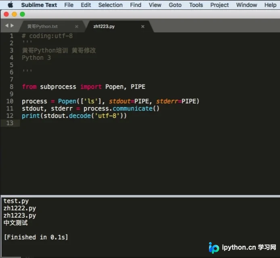Image resolution: width=280 pixels, height=258 pixels.
Task: Minimize window with yellow button
Action: tap(14, 14)
